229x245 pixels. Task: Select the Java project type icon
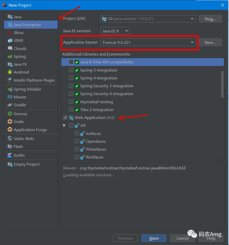[10, 17]
